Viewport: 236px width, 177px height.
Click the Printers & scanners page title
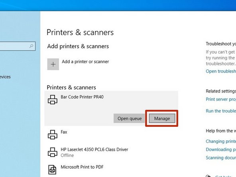pos(80,32)
